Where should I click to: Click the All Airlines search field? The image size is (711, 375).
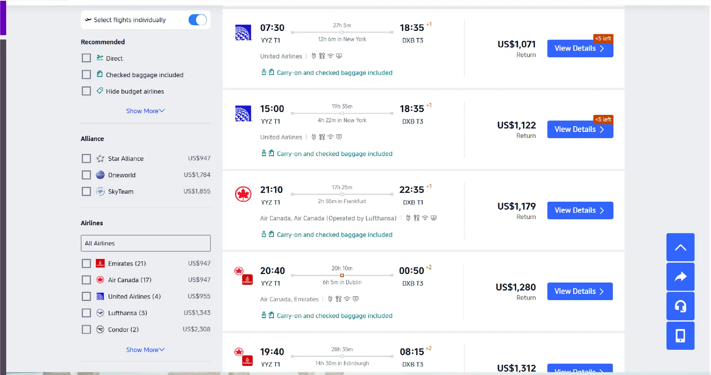pos(145,243)
